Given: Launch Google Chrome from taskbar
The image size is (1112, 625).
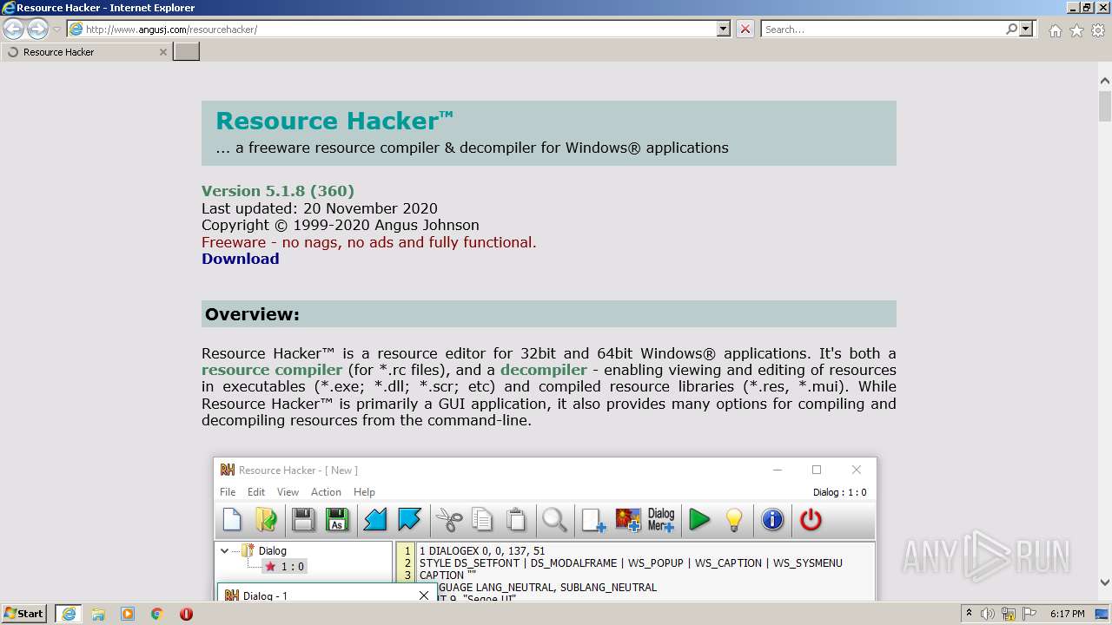Looking at the screenshot, I should point(157,614).
